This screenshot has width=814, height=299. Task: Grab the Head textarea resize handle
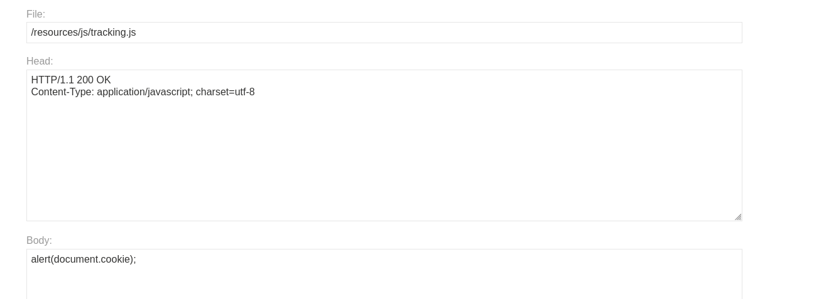[737, 217]
